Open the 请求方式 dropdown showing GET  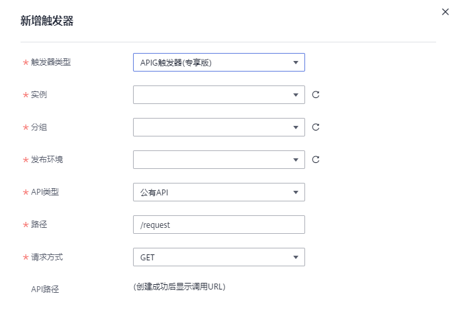218,257
